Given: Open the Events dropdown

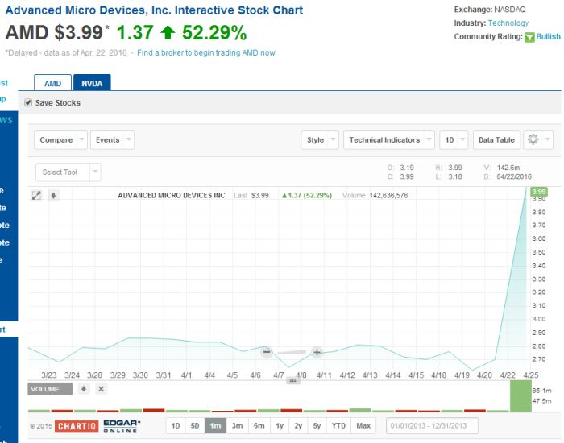Looking at the screenshot, I should click(x=112, y=140).
